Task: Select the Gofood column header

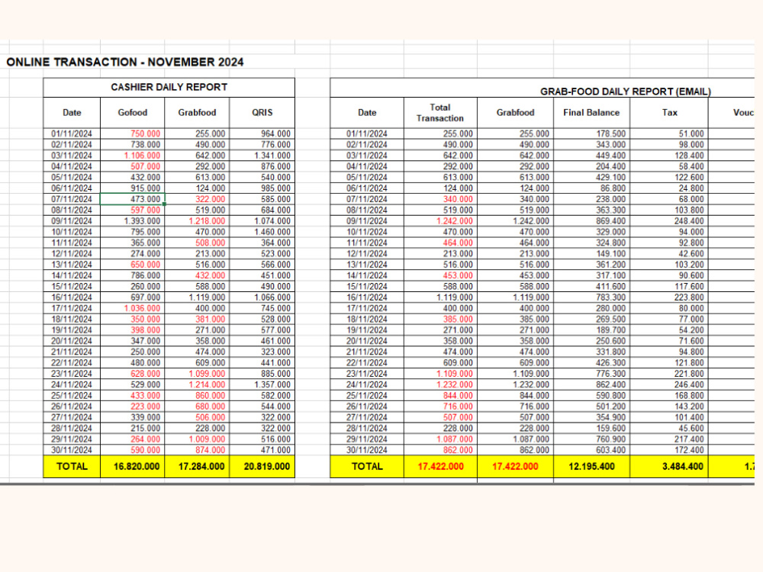Action: 132,112
